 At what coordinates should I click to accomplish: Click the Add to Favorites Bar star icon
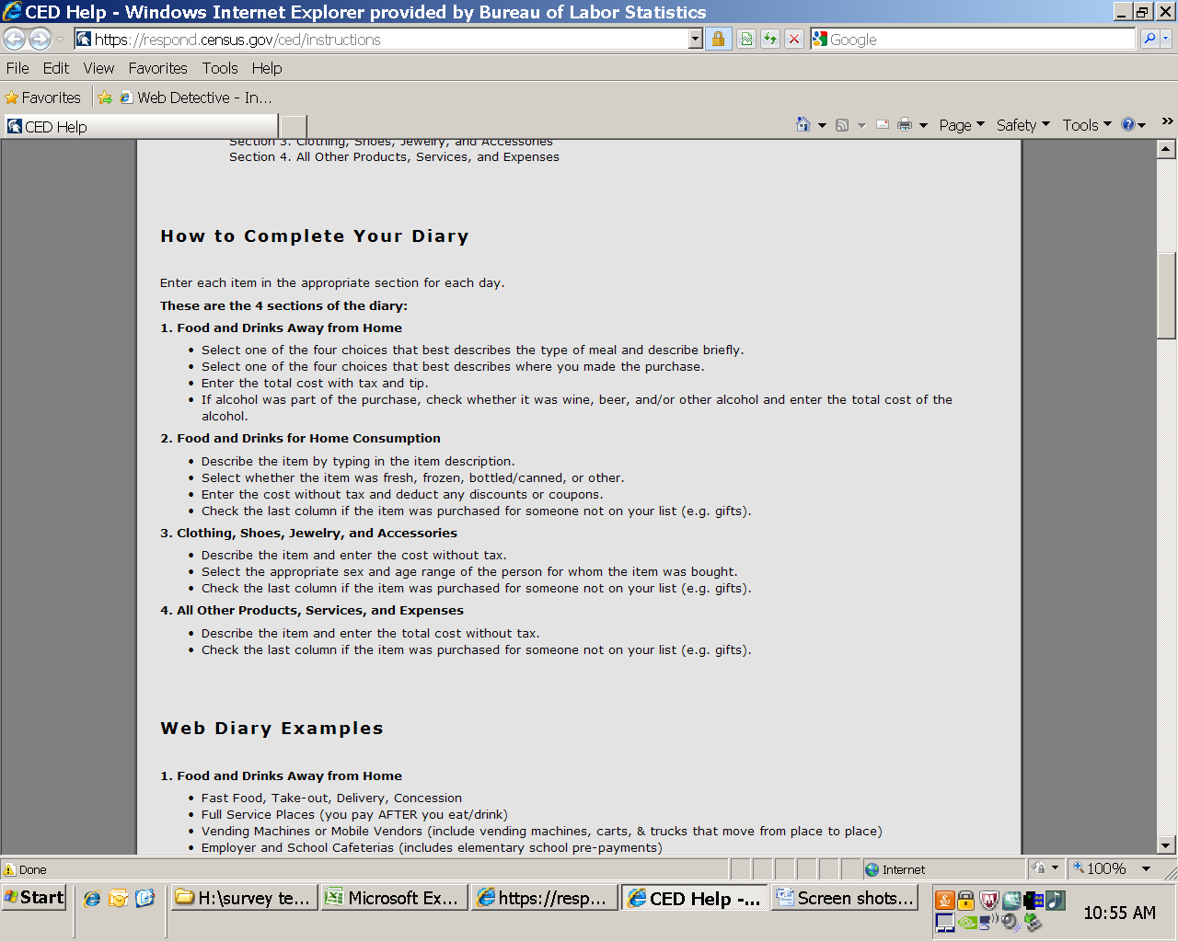[x=105, y=98]
